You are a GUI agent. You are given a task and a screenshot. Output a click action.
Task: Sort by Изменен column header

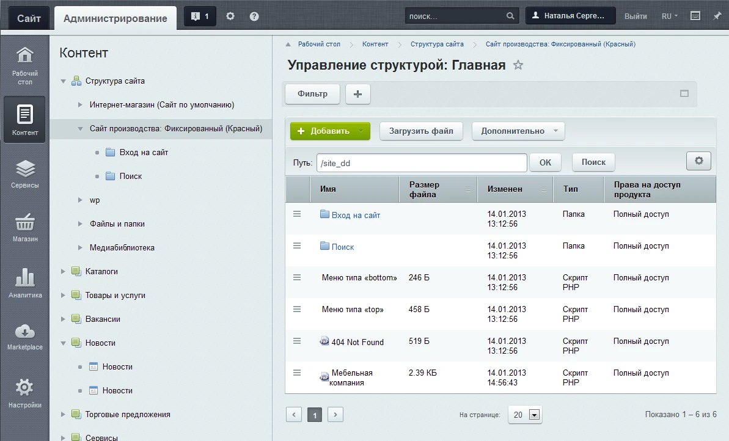[515, 189]
